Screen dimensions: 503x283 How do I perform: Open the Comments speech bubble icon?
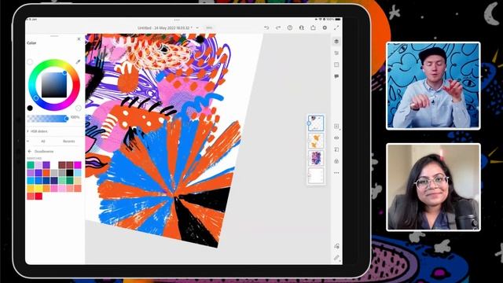[x=336, y=76]
